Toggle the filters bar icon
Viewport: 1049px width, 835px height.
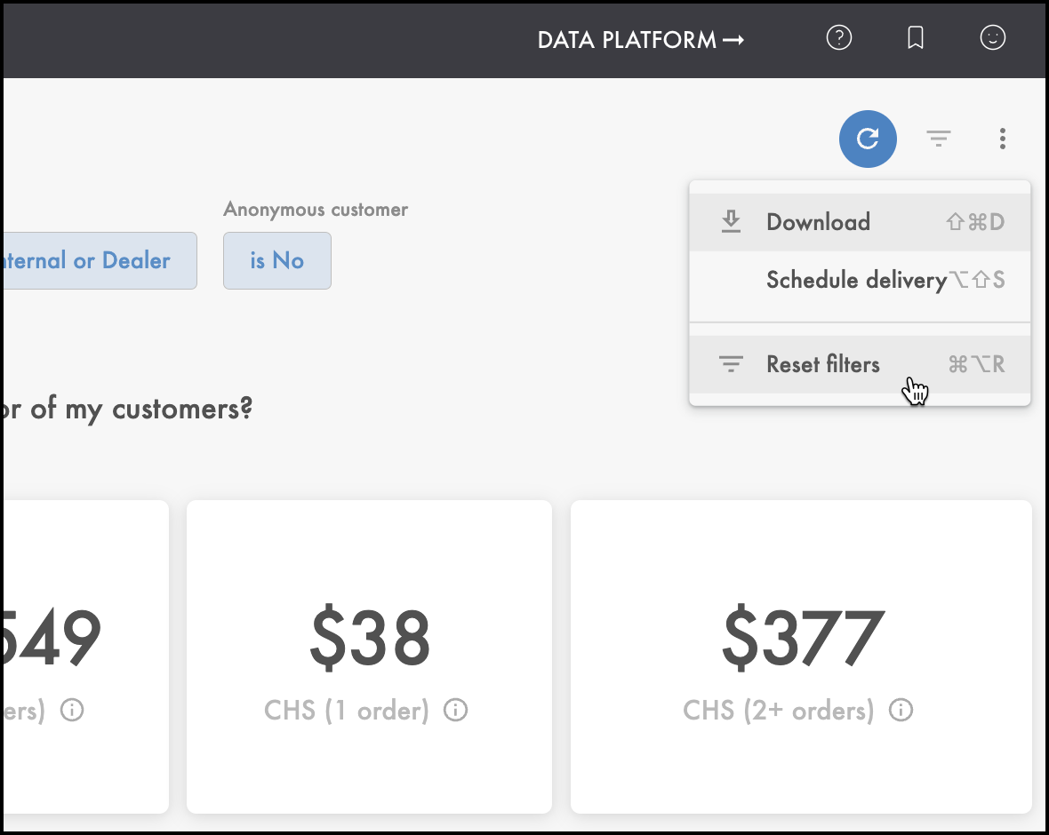point(939,139)
